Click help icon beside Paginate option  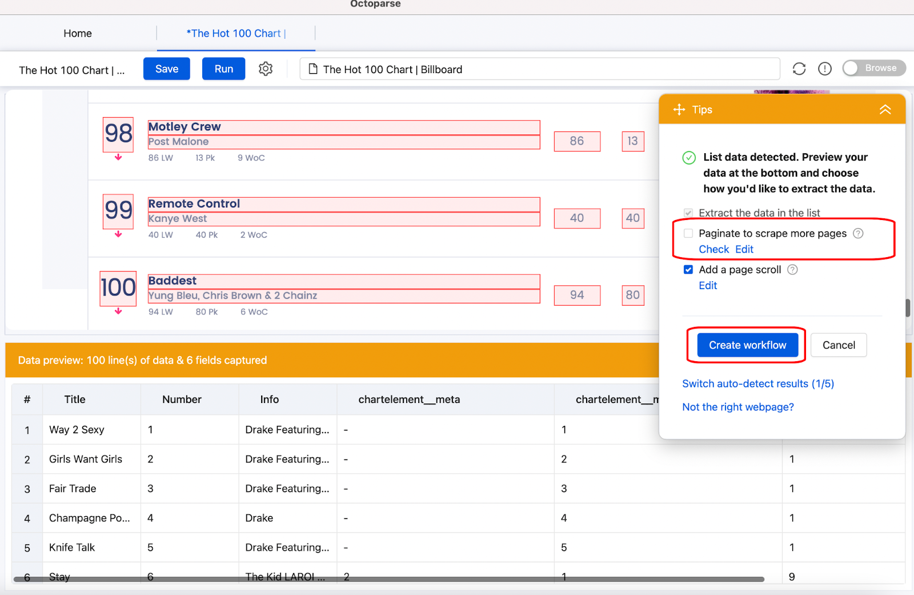(858, 233)
